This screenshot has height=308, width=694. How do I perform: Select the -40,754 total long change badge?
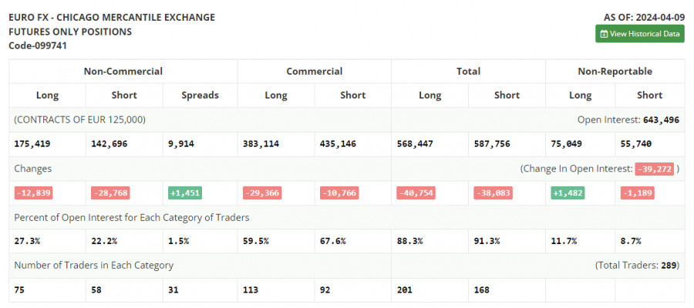(x=417, y=193)
